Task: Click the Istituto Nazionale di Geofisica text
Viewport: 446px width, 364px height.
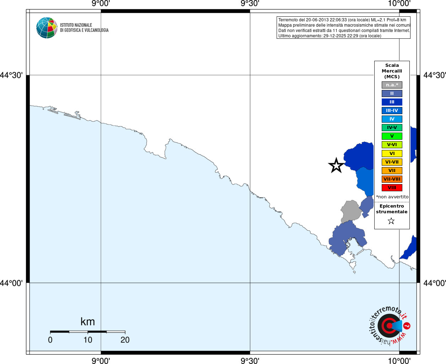Action: coord(84,28)
